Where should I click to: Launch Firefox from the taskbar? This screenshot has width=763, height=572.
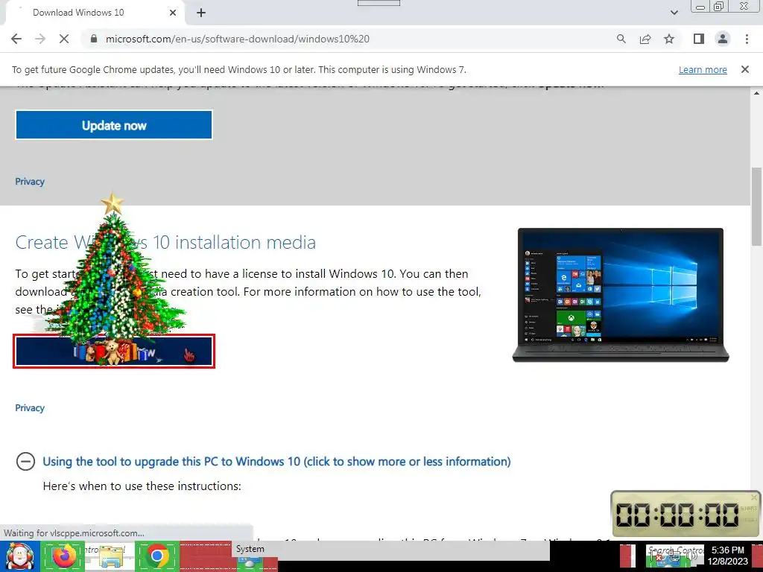pos(63,556)
